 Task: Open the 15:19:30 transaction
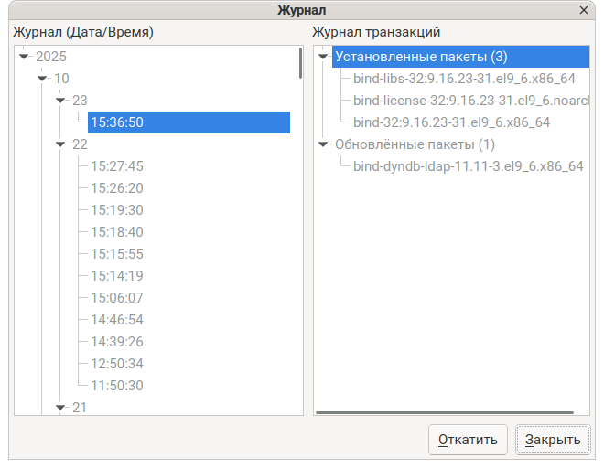click(117, 210)
